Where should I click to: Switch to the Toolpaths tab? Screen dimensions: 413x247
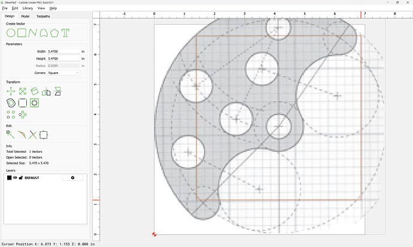coord(43,16)
